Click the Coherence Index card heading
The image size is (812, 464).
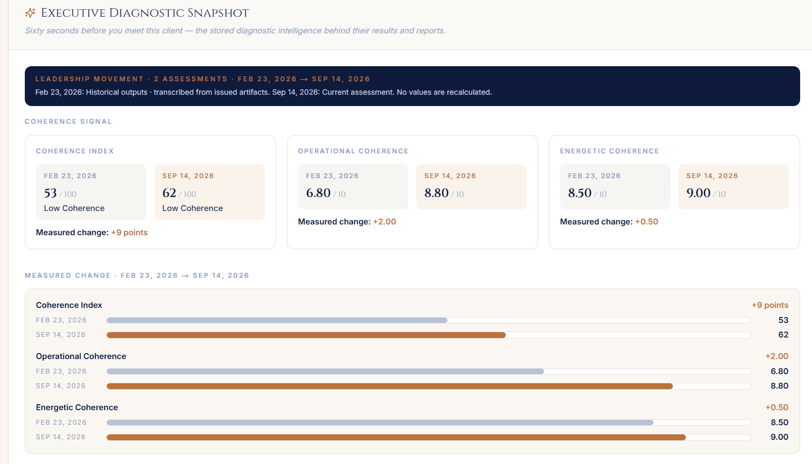(x=75, y=151)
